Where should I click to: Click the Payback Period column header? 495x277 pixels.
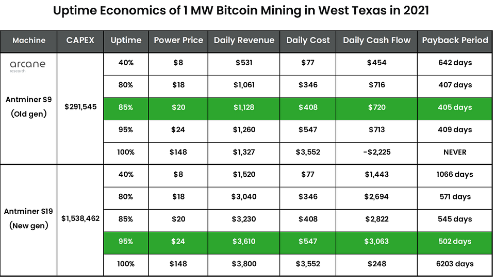point(455,41)
